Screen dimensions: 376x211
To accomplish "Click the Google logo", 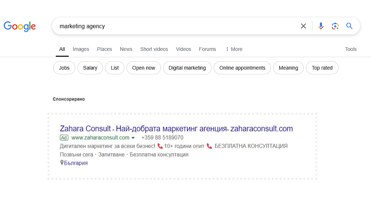I will pyautogui.click(x=20, y=26).
